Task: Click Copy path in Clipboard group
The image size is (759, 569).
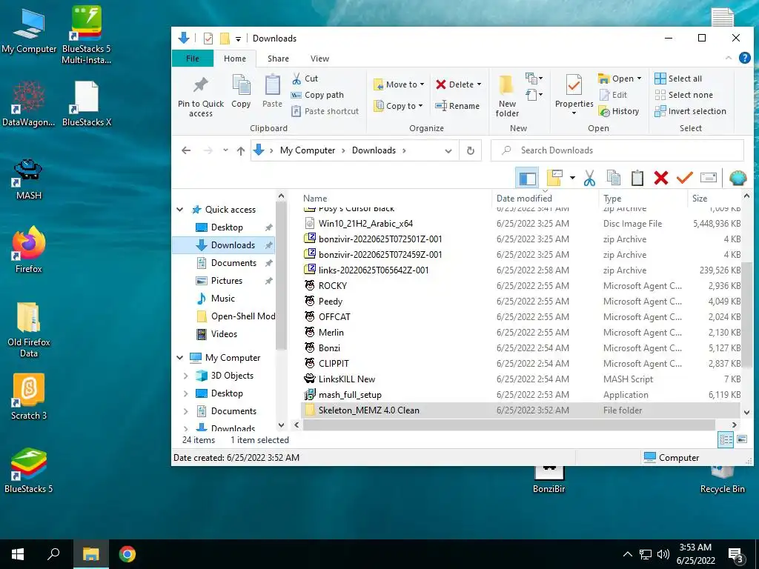Action: point(317,95)
